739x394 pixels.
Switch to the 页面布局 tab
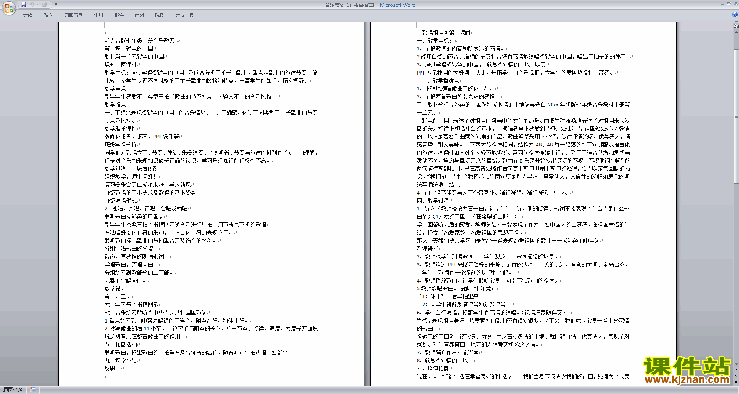pyautogui.click(x=74, y=15)
